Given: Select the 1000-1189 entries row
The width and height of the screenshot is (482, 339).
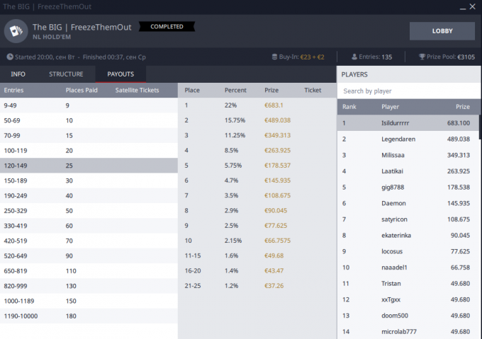Looking at the screenshot, I should pyautogui.click(x=89, y=301).
